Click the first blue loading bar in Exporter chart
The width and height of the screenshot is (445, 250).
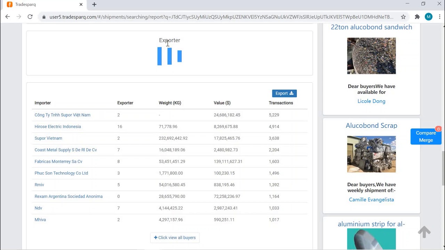click(160, 56)
